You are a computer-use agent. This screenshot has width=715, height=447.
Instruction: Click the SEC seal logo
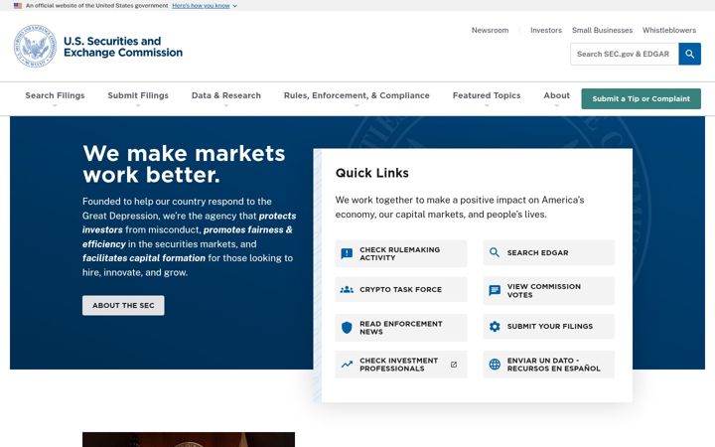point(35,46)
